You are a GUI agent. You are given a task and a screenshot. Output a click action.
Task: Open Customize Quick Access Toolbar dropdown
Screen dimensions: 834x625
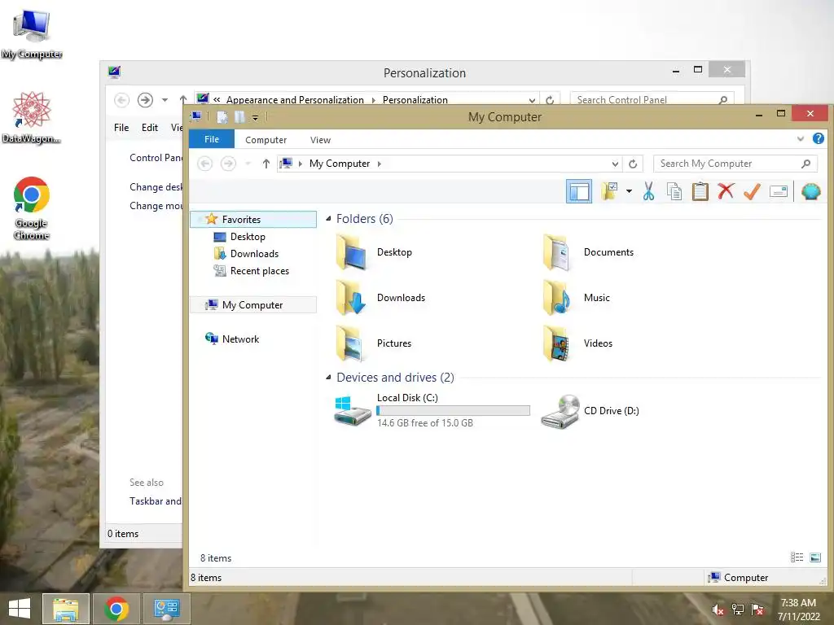[x=255, y=117]
